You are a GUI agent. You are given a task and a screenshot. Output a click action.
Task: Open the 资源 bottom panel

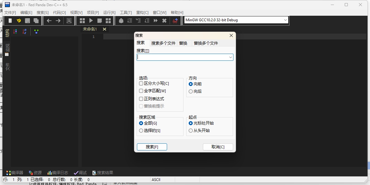tap(35, 173)
